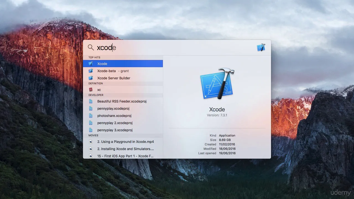Viewport: 354px width, 199px height.
Task: Click the photoshare.xcodeproj file icon
Action: point(91,116)
